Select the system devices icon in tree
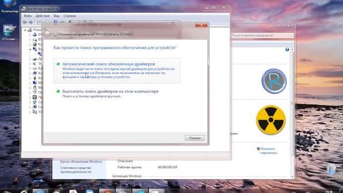 pyautogui.click(x=35, y=107)
